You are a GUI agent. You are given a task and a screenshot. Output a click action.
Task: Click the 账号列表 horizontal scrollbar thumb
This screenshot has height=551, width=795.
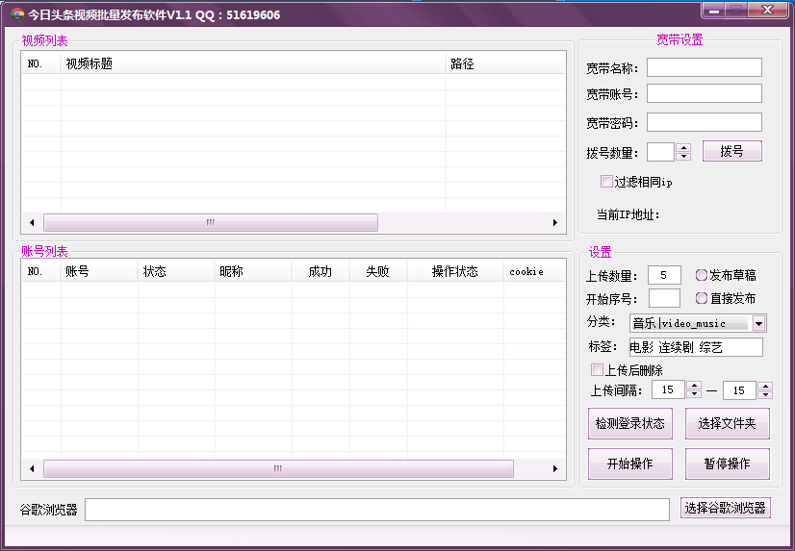(x=278, y=468)
